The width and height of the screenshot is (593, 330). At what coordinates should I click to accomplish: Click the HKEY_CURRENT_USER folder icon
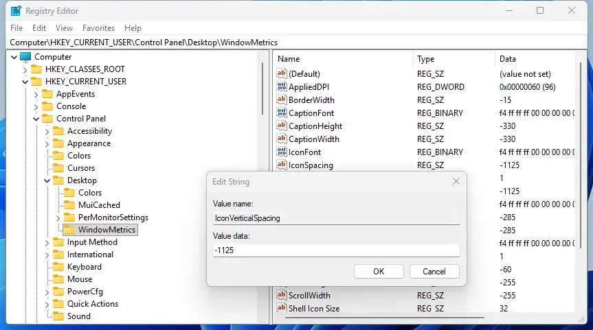(36, 82)
